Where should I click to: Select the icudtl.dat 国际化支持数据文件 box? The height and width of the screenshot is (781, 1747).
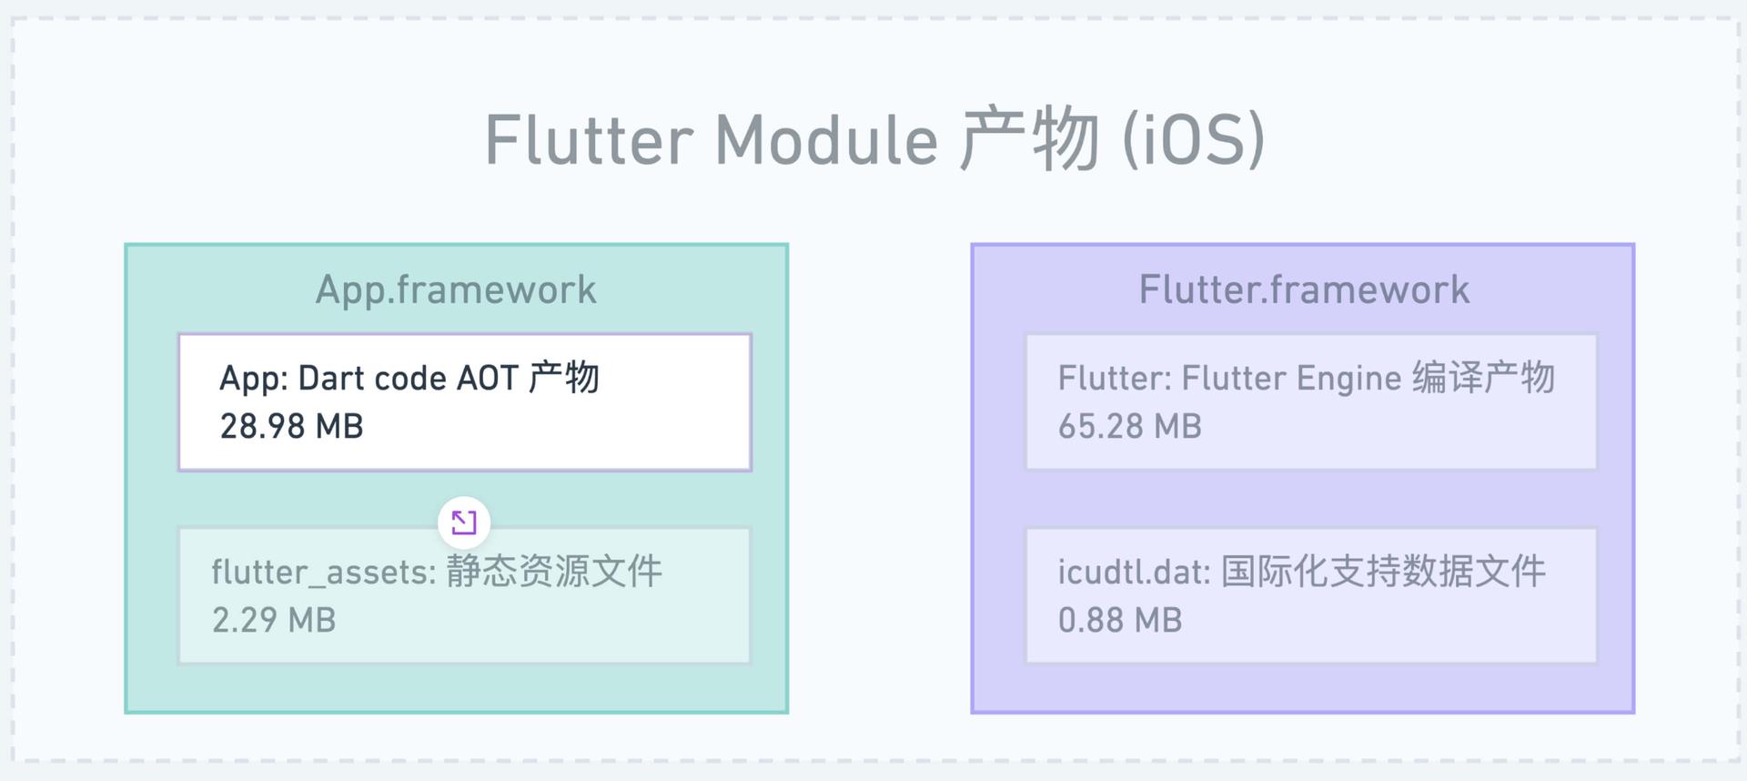pyautogui.click(x=1311, y=596)
